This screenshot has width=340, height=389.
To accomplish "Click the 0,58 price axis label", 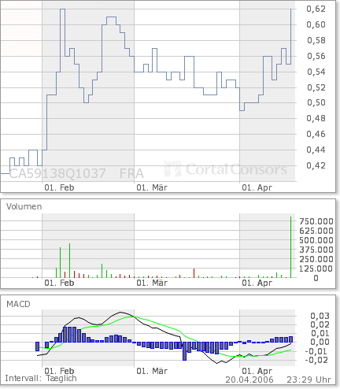I will click(316, 40).
